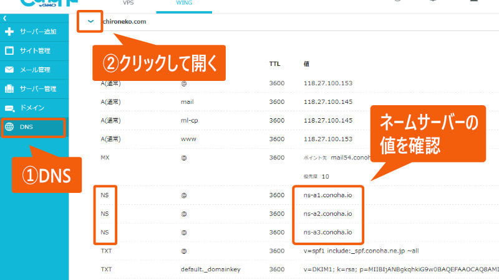Click the TTL column header

point(274,64)
